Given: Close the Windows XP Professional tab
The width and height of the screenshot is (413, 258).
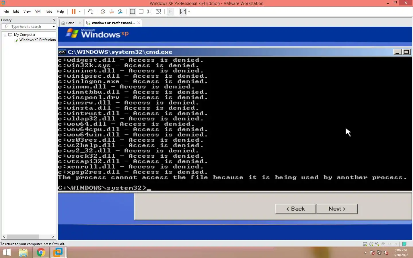Looking at the screenshot, I should 139,23.
